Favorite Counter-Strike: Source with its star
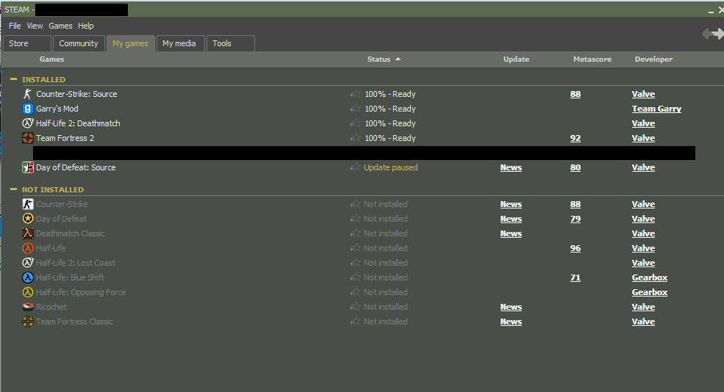Viewport: 724px width, 392px height. point(355,94)
